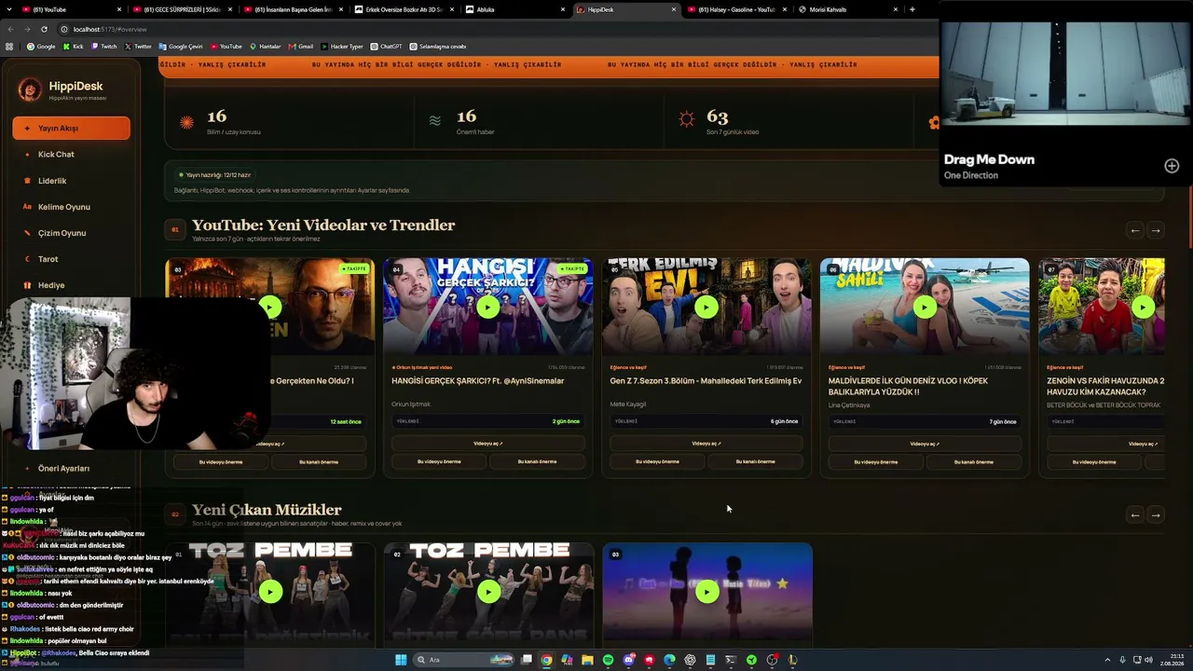
Task: Go back in the browser
Action: 10,29
